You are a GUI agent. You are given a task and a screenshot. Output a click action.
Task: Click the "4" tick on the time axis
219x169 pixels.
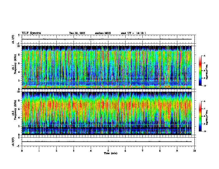click(91, 151)
